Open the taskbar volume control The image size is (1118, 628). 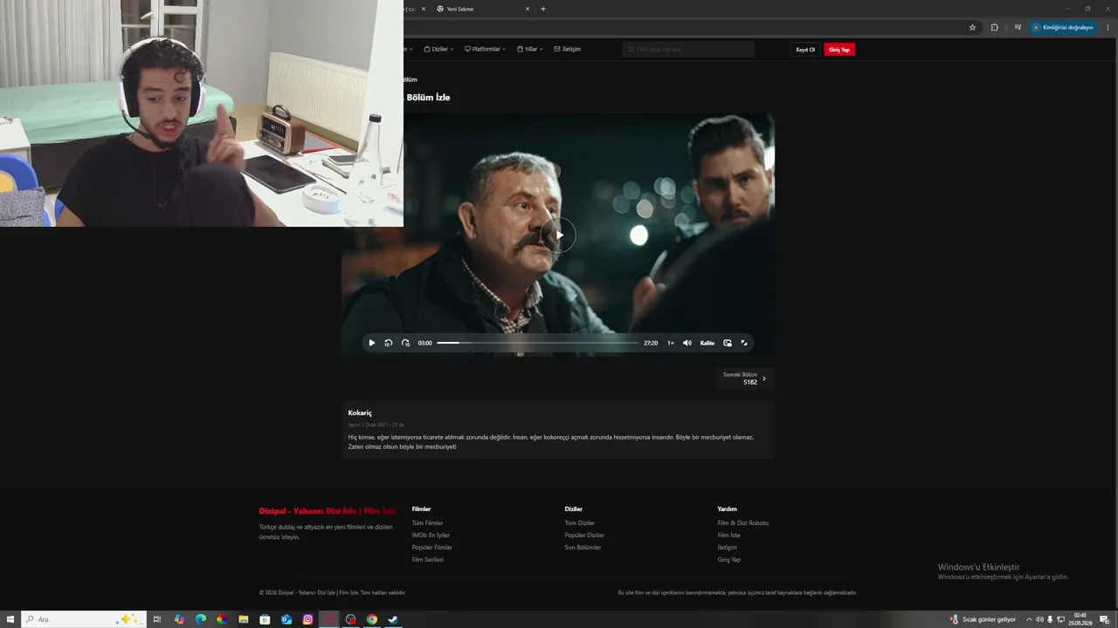pos(1039,619)
